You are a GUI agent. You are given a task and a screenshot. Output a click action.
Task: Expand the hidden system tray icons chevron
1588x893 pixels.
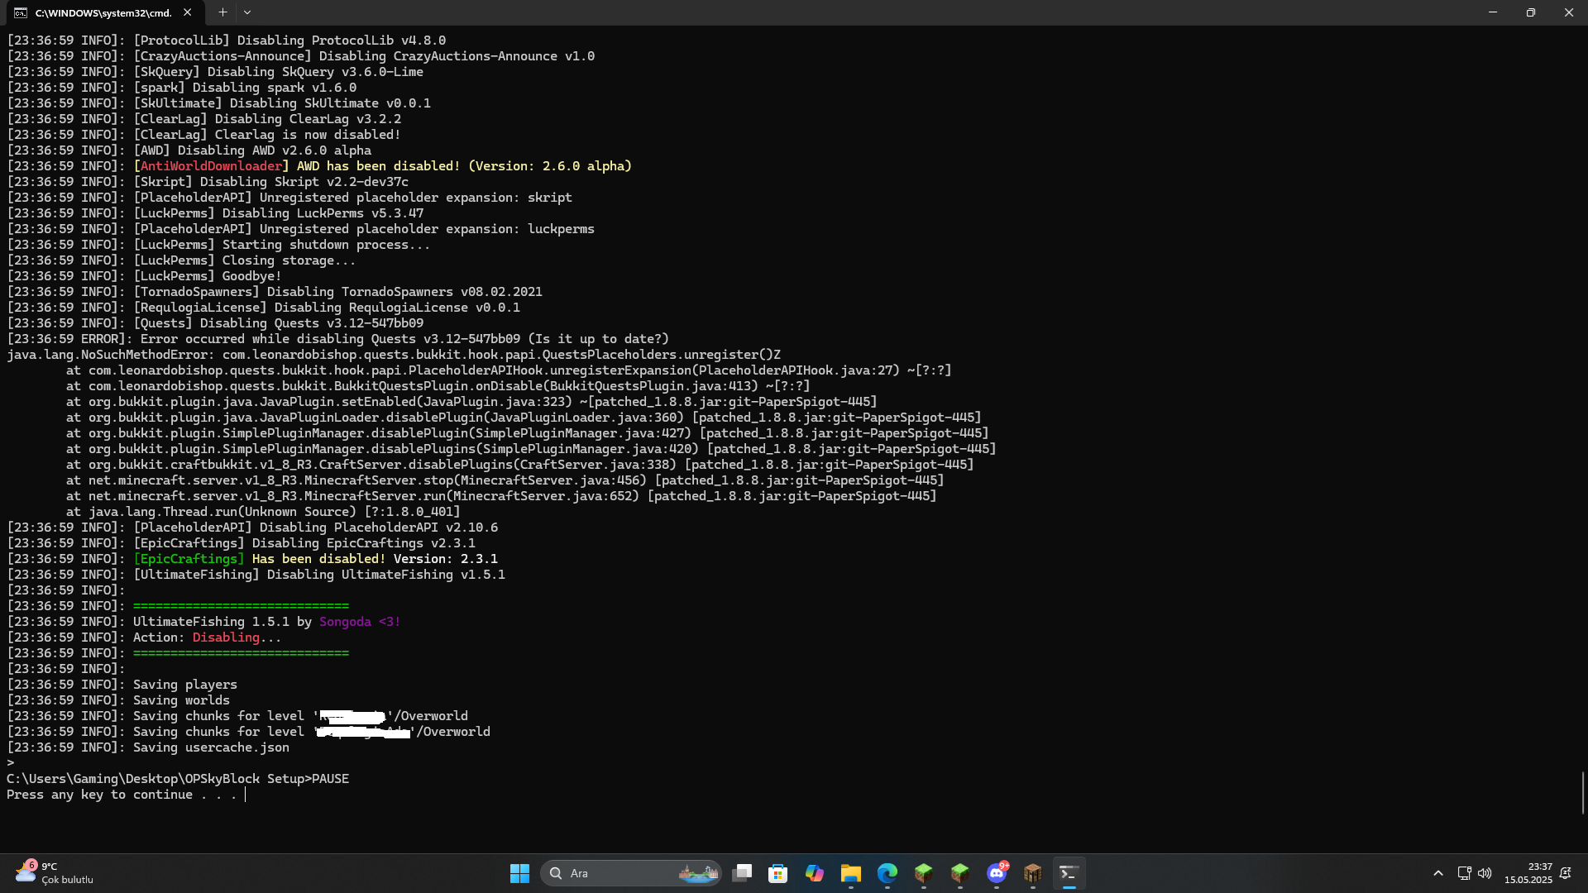pyautogui.click(x=1438, y=873)
